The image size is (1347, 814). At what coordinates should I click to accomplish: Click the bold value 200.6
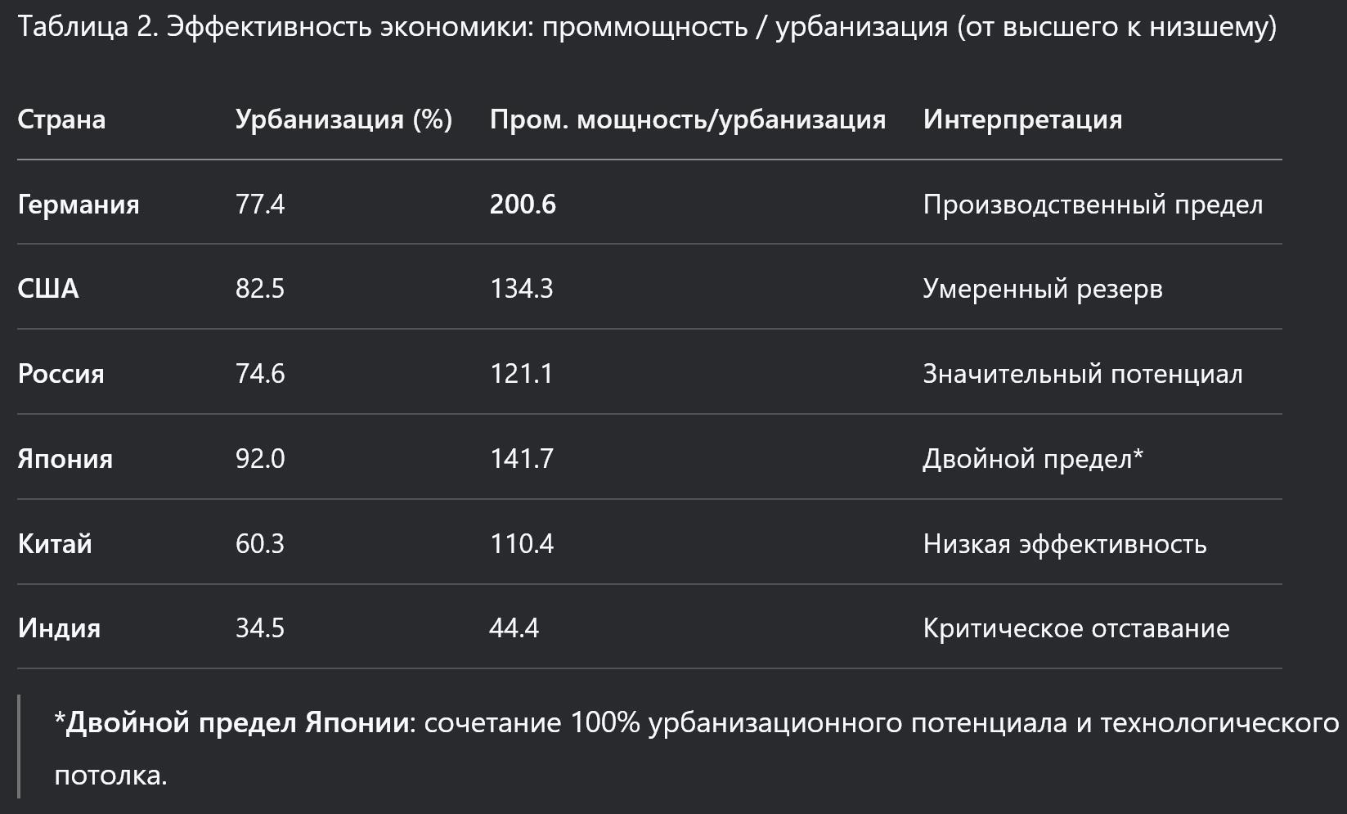point(523,204)
